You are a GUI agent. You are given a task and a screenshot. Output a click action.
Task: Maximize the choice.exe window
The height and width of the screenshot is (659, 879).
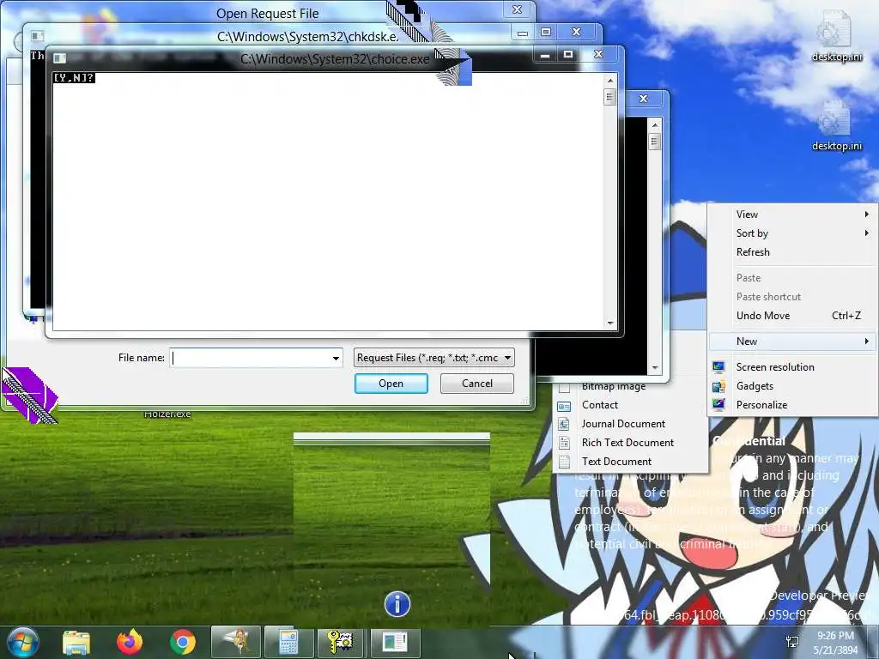click(x=568, y=54)
